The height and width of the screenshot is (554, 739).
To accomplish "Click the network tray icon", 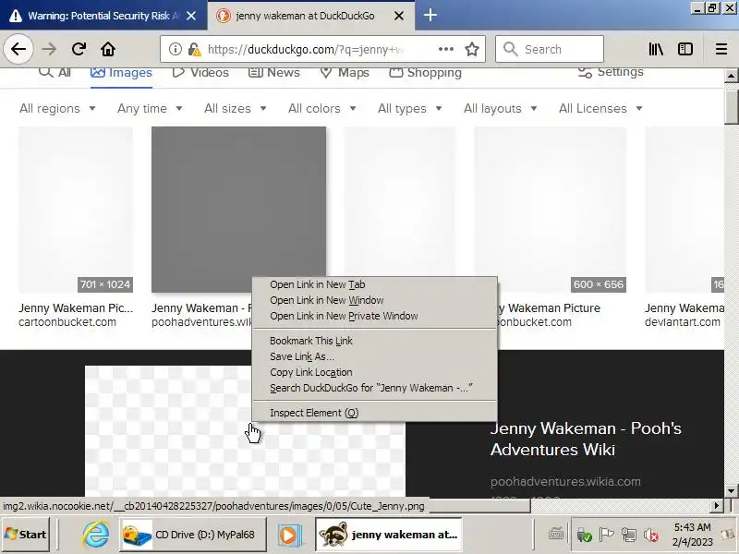I will tap(629, 535).
